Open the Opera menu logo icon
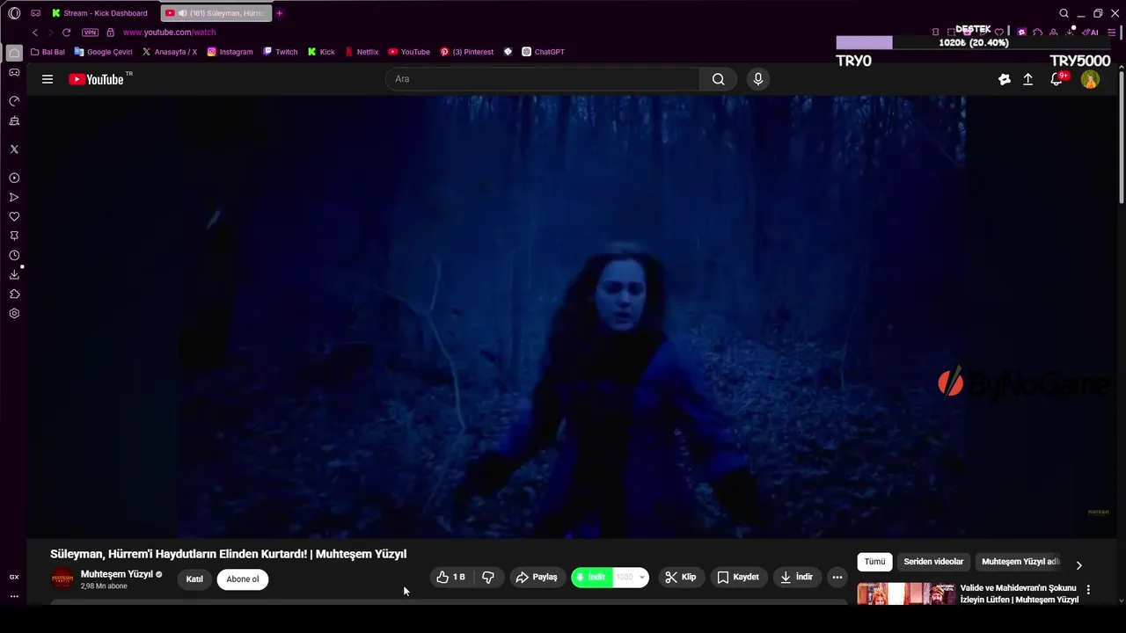 14,13
